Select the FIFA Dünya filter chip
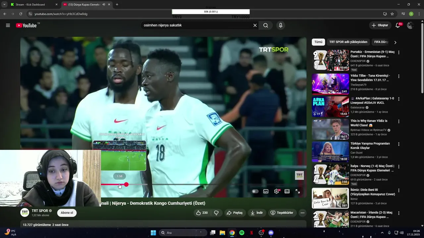 pos(381,42)
